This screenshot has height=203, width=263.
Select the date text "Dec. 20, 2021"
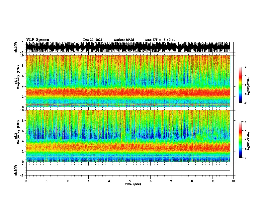(93, 40)
